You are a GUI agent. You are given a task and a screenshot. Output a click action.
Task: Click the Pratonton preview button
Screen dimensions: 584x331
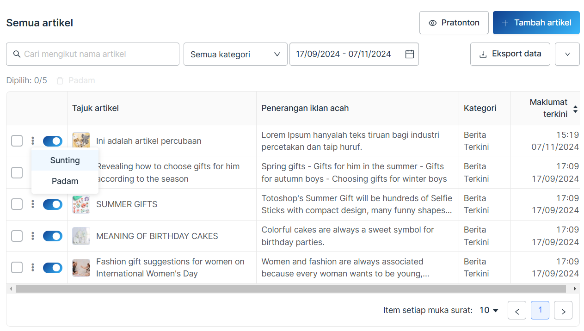(454, 23)
